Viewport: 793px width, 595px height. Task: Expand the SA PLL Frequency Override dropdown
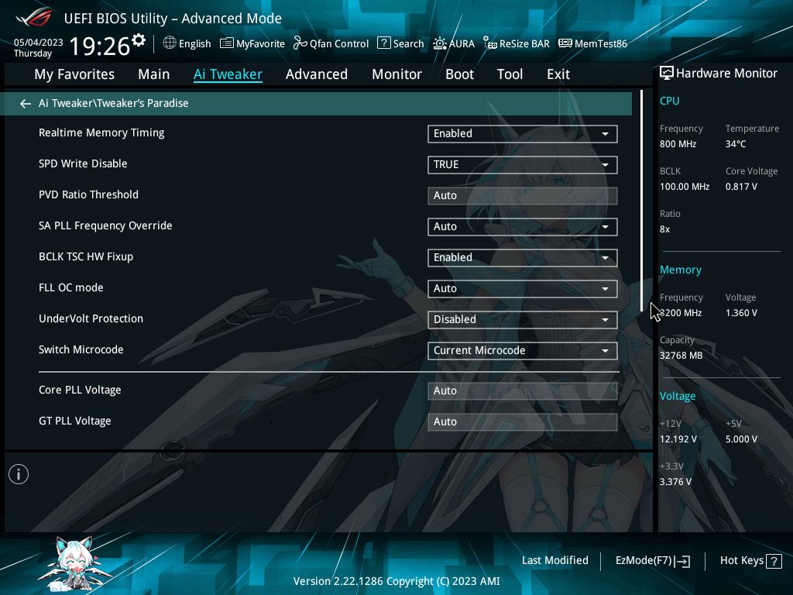[x=523, y=227]
